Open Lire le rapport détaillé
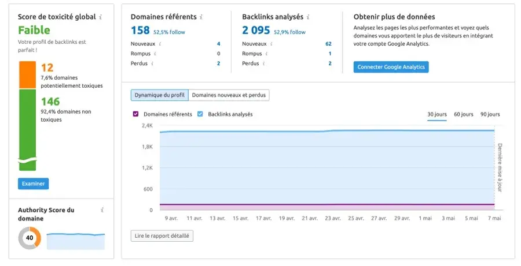The width and height of the screenshot is (521, 266). tap(162, 236)
